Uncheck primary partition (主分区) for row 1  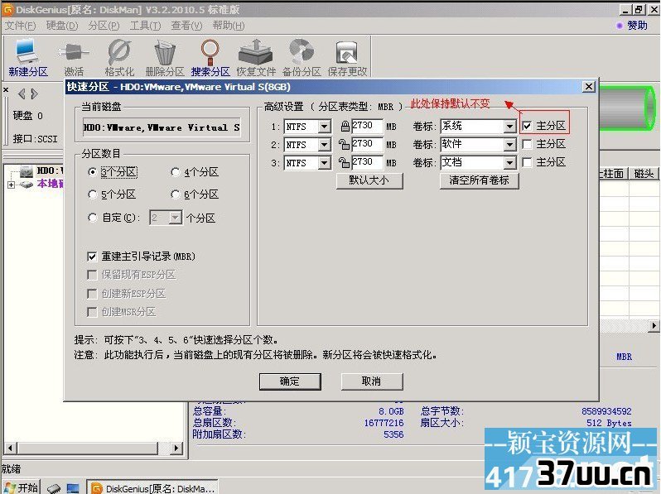527,126
